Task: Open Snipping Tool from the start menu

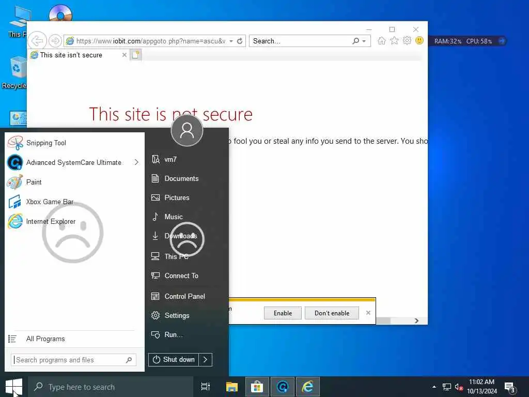Action: [74, 143]
